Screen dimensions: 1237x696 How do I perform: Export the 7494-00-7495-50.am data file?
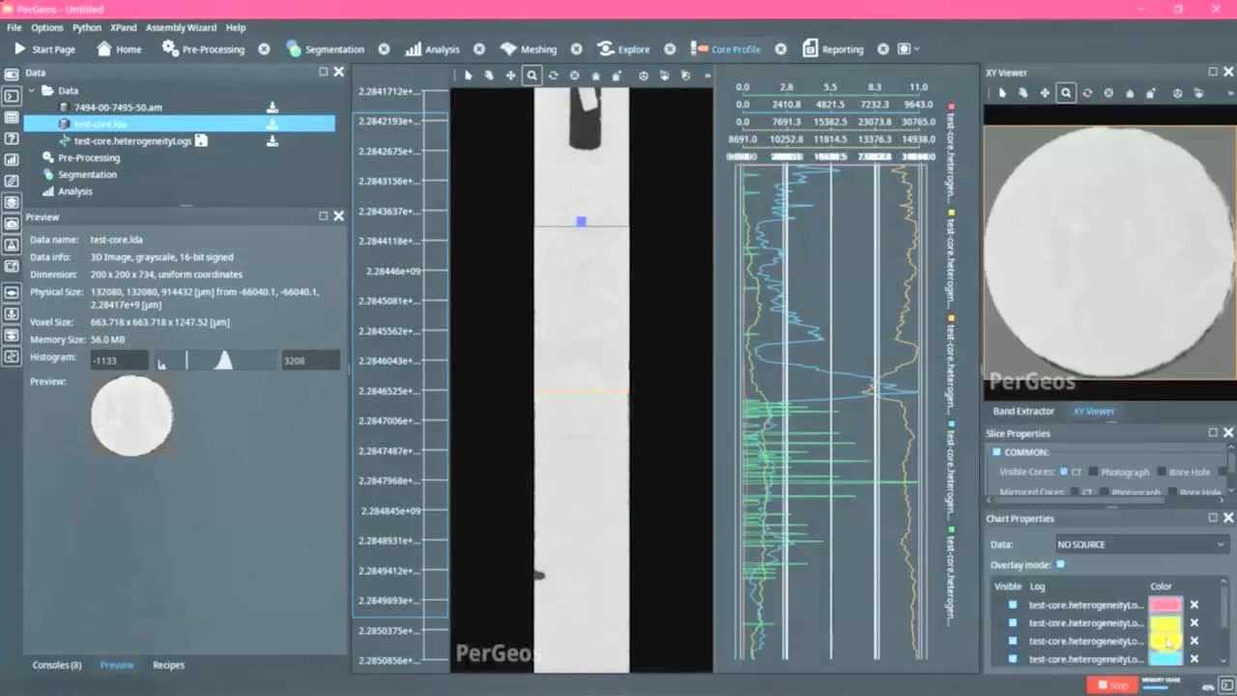click(273, 107)
